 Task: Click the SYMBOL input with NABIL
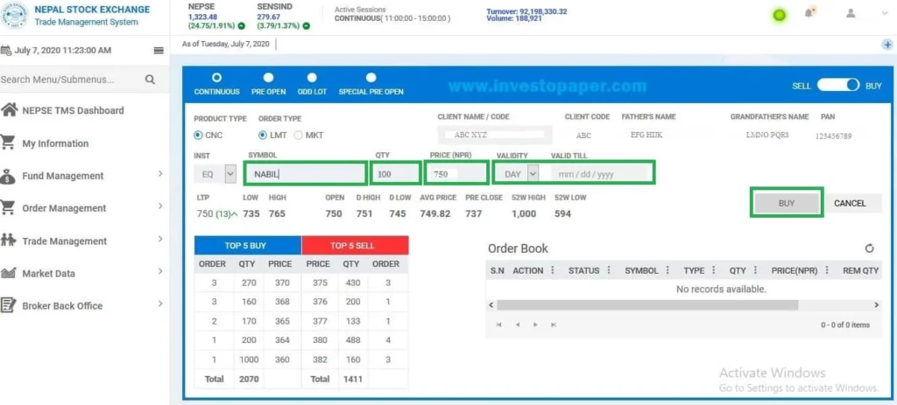305,174
